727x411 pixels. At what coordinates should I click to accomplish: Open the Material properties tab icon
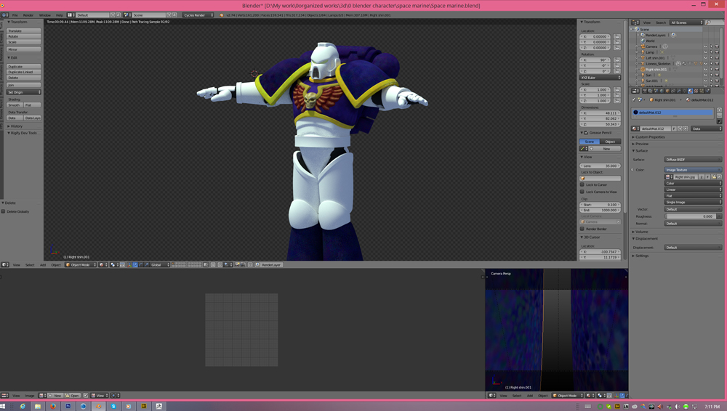coord(691,91)
